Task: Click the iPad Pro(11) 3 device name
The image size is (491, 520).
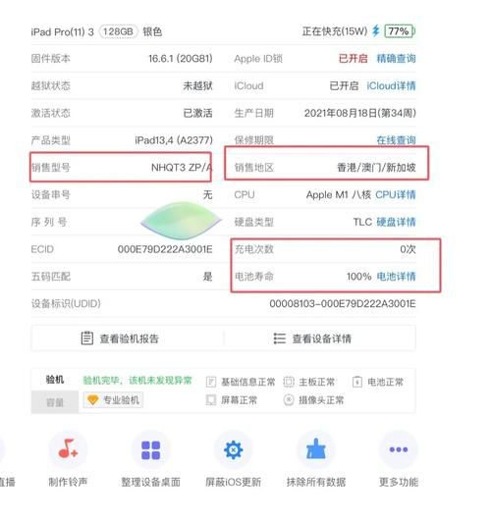Action: point(63,31)
